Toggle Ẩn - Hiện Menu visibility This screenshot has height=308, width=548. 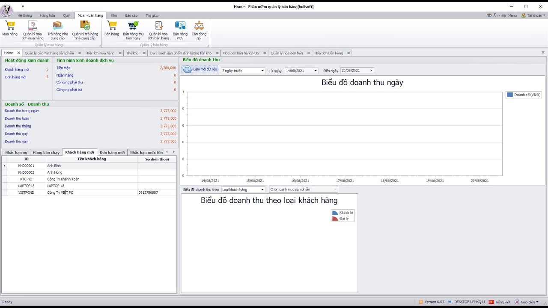click(x=502, y=15)
